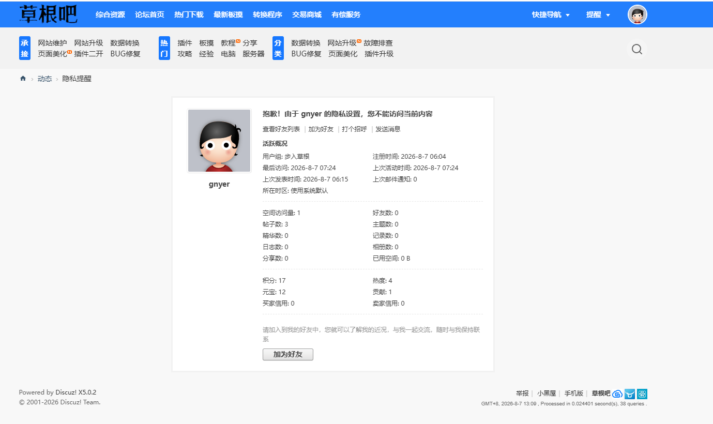This screenshot has width=713, height=424.
Task: Open BUG修复 link under 承接
Action: point(125,53)
